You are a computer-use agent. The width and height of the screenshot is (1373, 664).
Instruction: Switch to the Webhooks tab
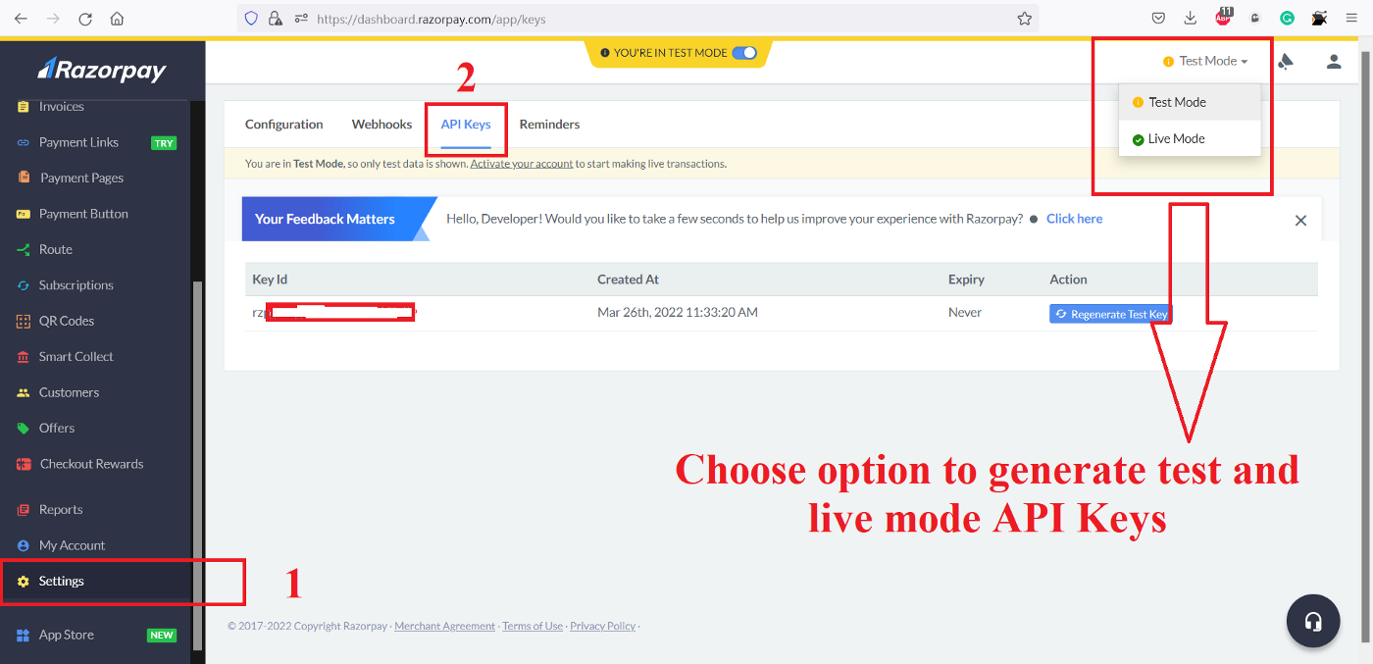381,125
